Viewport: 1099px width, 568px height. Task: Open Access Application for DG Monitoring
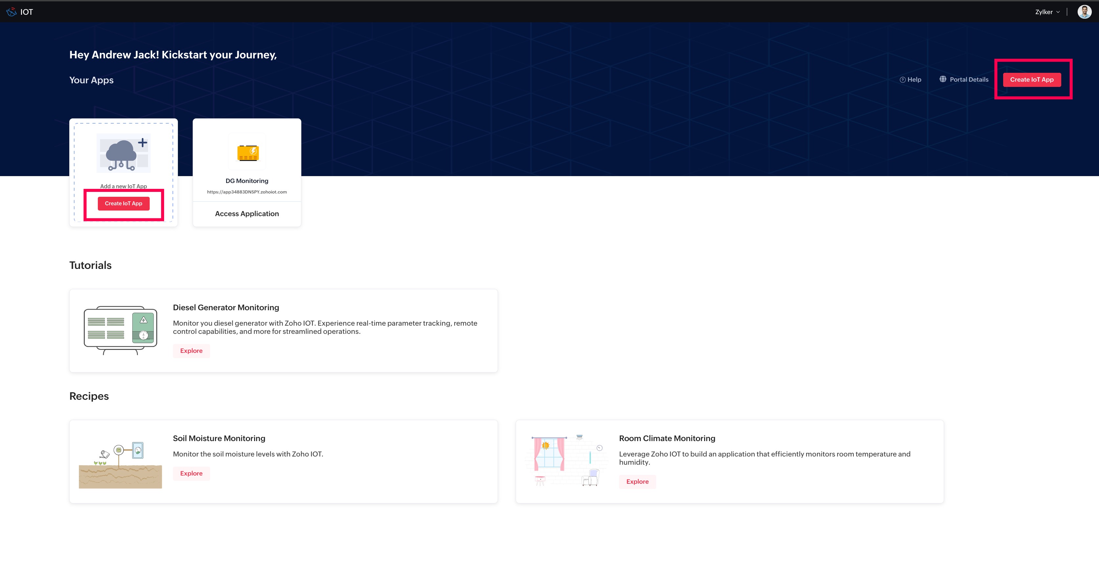[x=247, y=213]
